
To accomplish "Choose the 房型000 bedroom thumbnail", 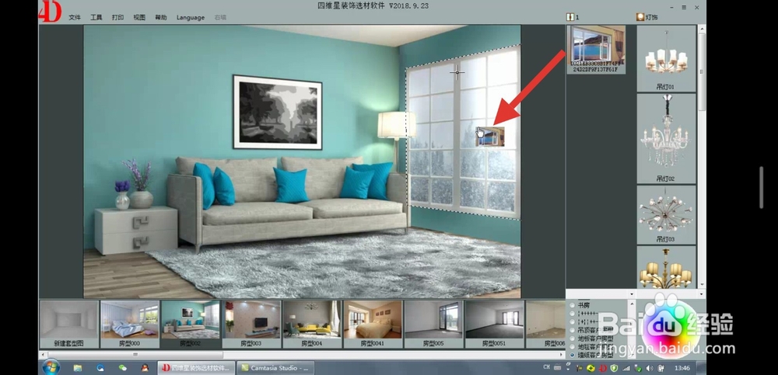I will pos(130,324).
